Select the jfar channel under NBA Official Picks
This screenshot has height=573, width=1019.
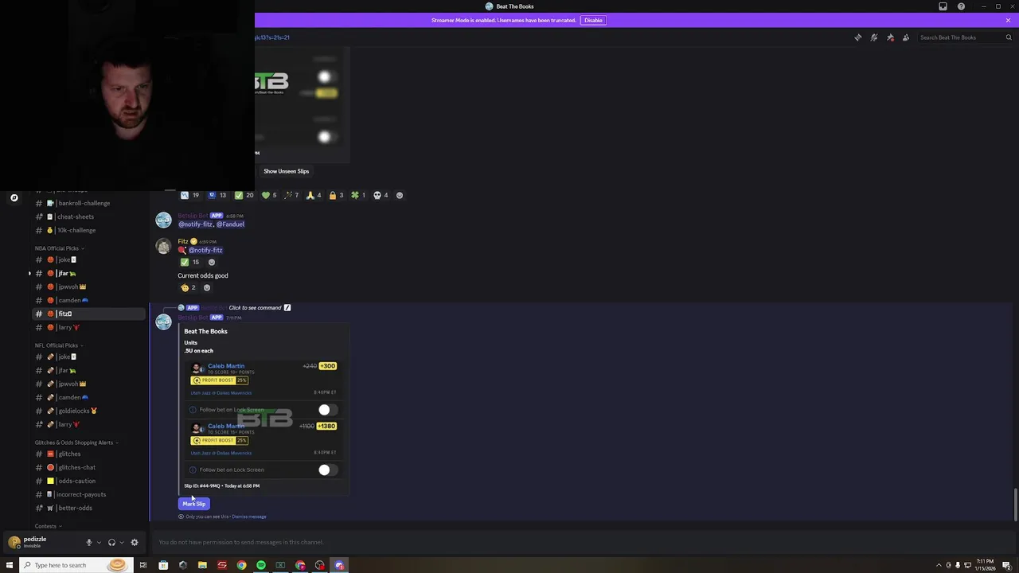point(89,273)
